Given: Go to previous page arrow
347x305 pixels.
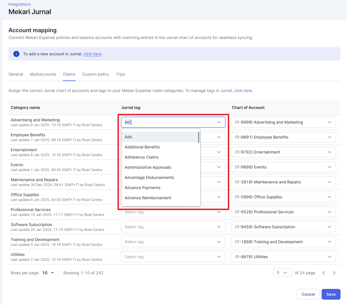Looking at the screenshot, I should [x=324, y=273].
